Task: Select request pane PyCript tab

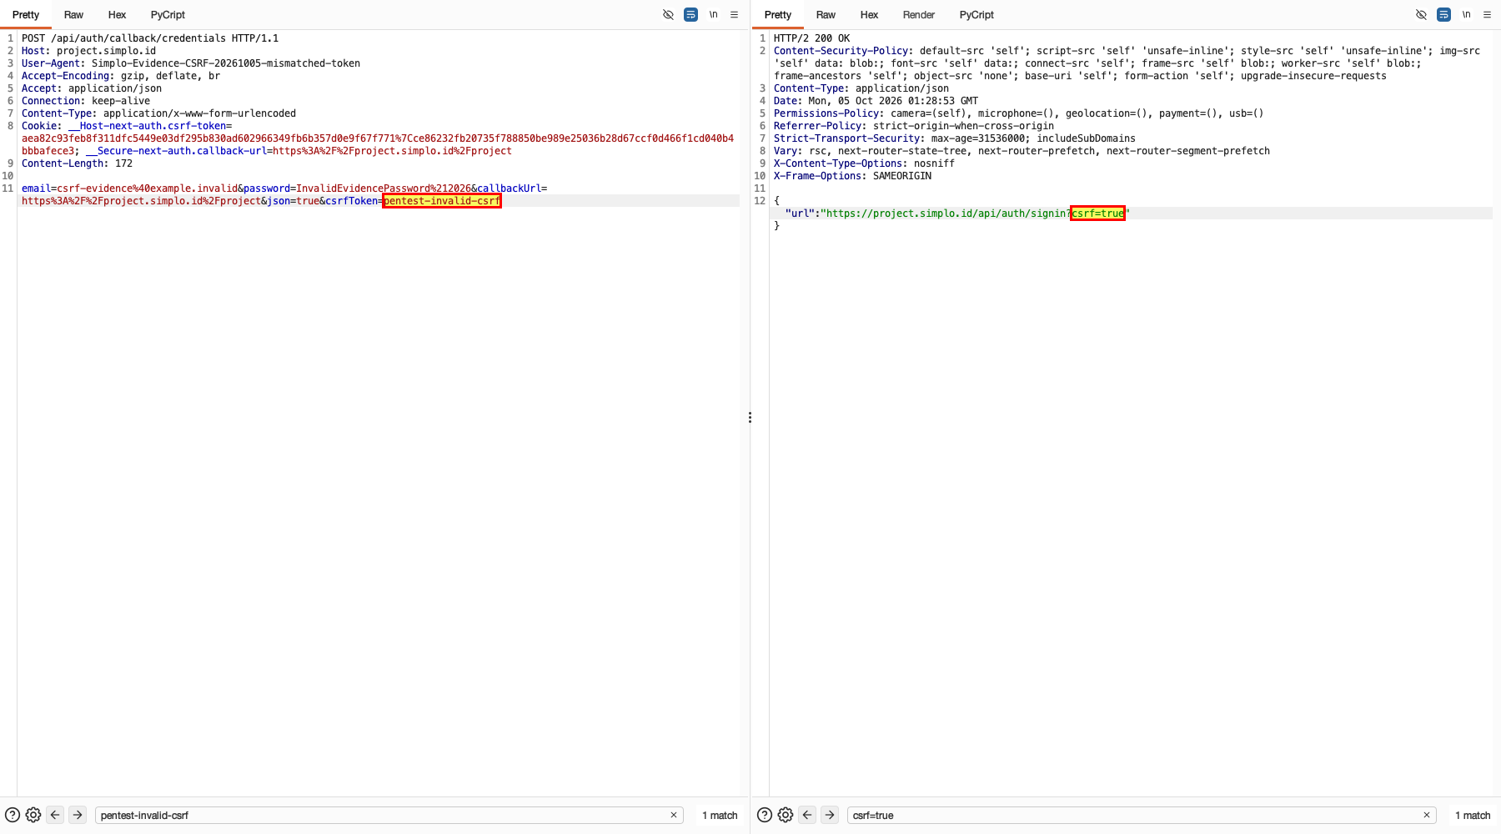Action: 168,15
